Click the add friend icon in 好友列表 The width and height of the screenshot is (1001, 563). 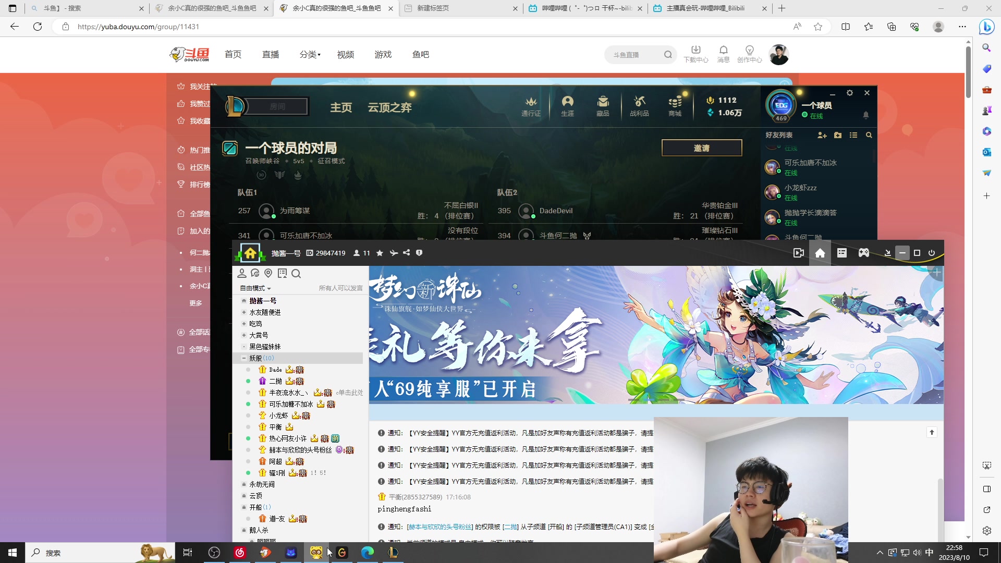(x=822, y=135)
